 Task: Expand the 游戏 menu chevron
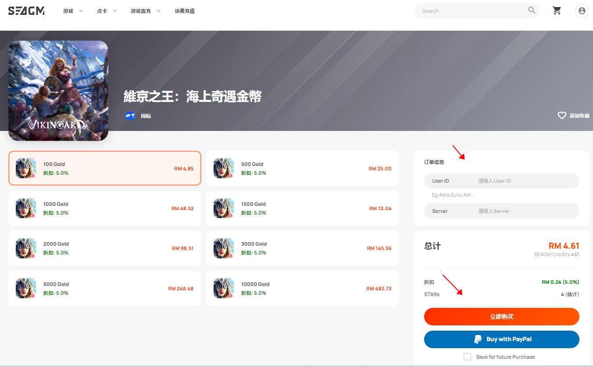point(81,11)
